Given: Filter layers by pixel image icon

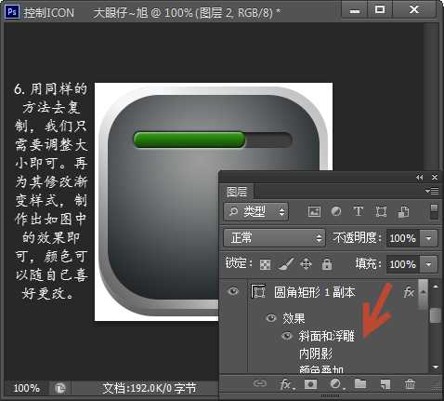Looking at the screenshot, I should tap(314, 212).
